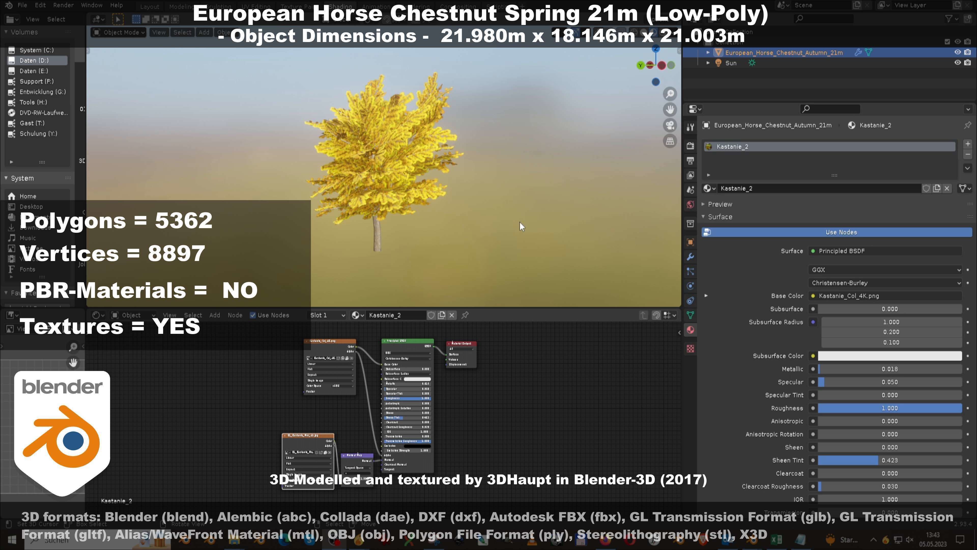Open the GGX distribution dropdown
The image size is (977, 550).
coord(885,270)
